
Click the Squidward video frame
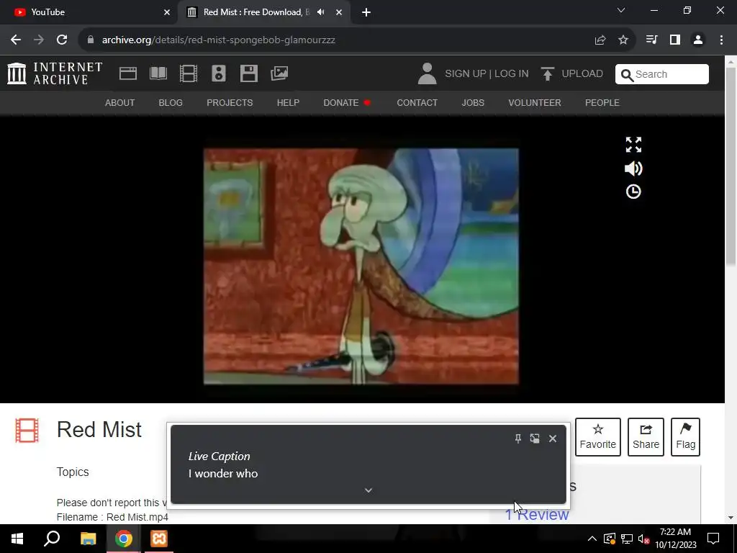click(361, 266)
